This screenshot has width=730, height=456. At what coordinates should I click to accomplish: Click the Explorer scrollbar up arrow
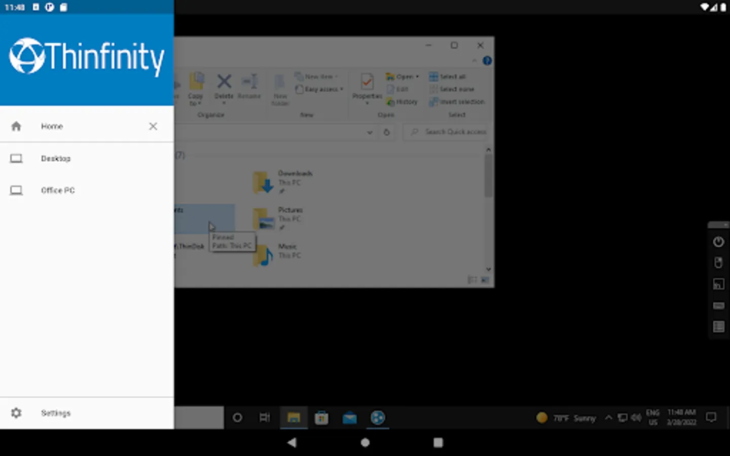489,150
